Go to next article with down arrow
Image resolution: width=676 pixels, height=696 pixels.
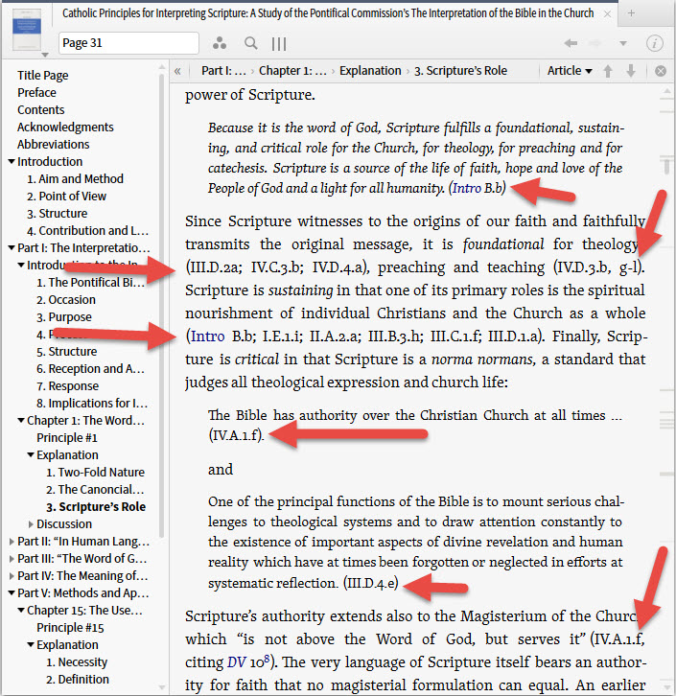[631, 71]
